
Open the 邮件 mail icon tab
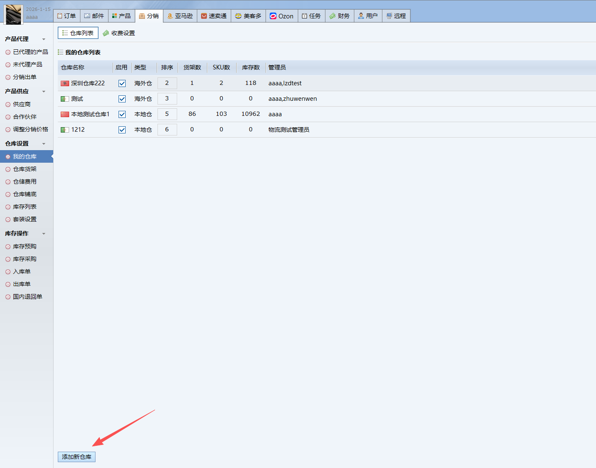(94, 16)
